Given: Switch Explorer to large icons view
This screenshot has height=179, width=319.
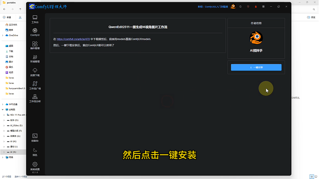Looking at the screenshot, I should 316,177.
